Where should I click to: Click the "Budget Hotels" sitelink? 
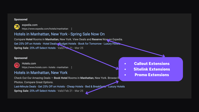click(x=68, y=44)
